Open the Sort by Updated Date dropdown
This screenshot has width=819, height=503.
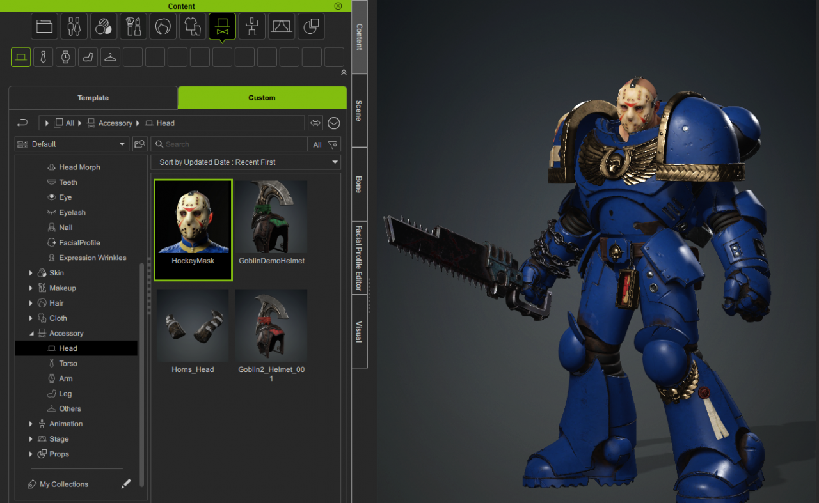246,162
